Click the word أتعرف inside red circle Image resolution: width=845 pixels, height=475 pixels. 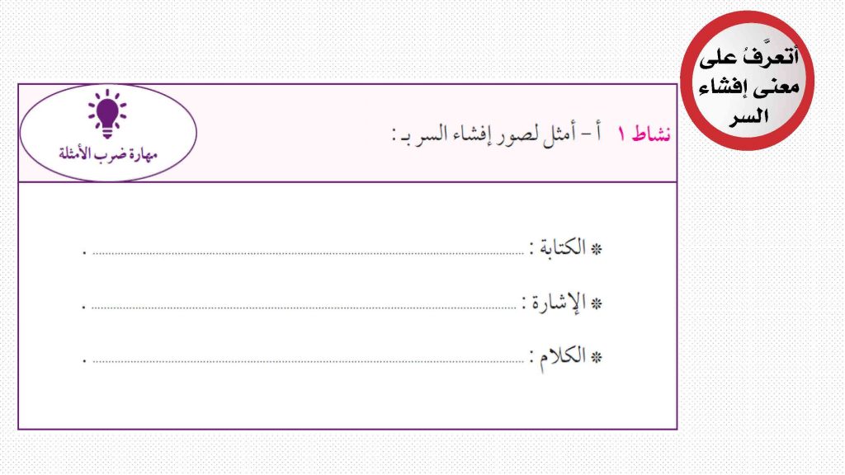pyautogui.click(x=774, y=55)
